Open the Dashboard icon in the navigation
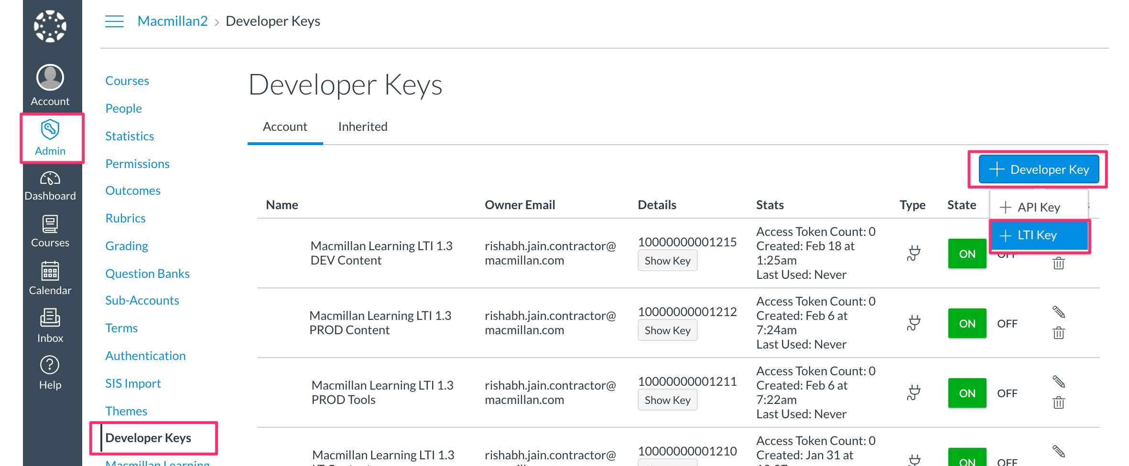 [x=50, y=179]
